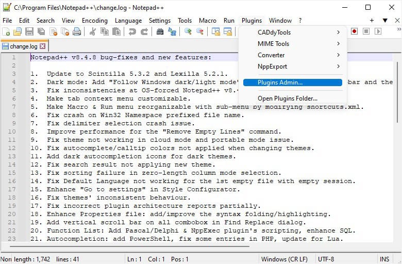Click the Open file folder icon
The image size is (402, 264).
tap(18, 32)
